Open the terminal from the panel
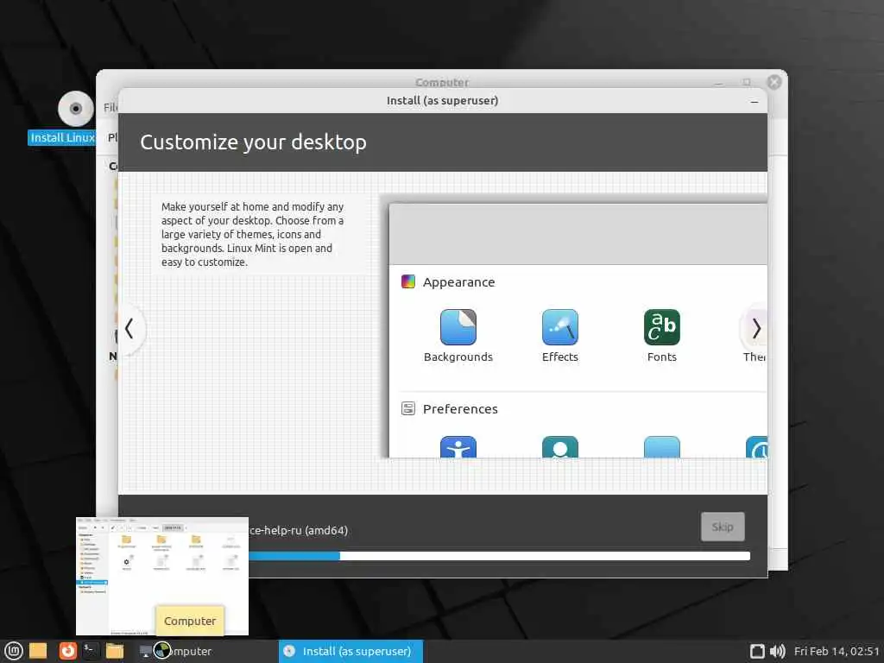884x663 pixels. coord(90,651)
